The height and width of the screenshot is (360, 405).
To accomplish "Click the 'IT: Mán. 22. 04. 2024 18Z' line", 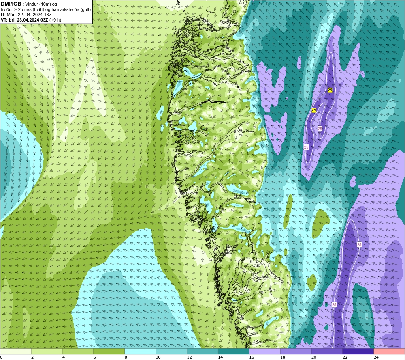I will 26,15.
